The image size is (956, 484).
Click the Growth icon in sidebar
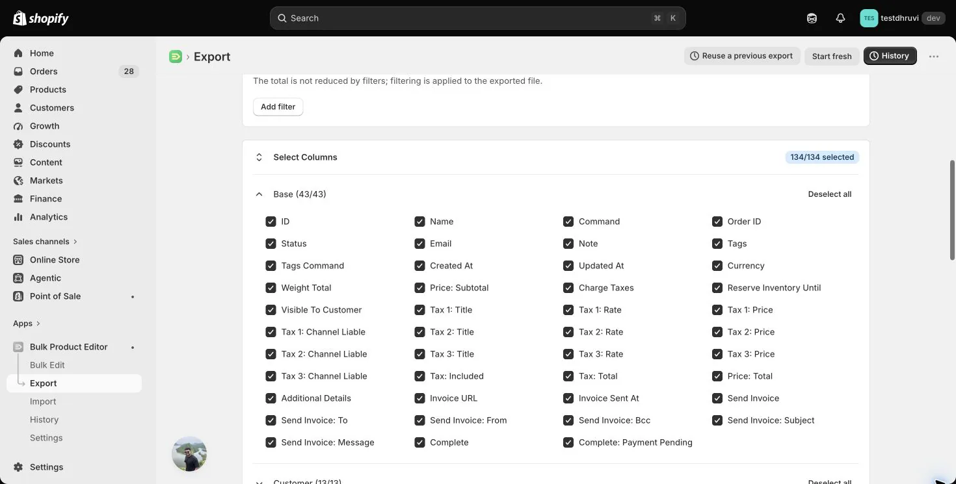click(x=18, y=126)
